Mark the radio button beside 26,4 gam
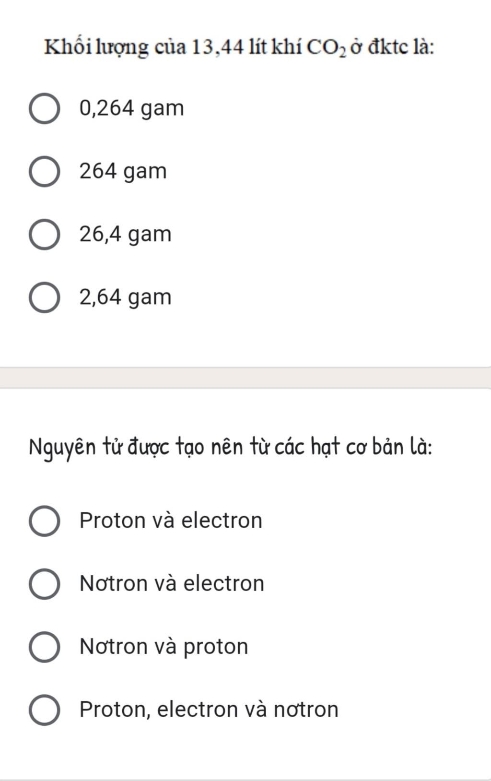The width and height of the screenshot is (491, 781). 45,234
